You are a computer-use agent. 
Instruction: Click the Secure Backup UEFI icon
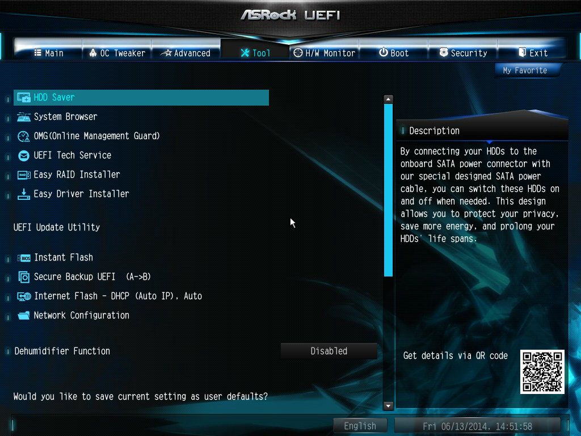(x=23, y=277)
